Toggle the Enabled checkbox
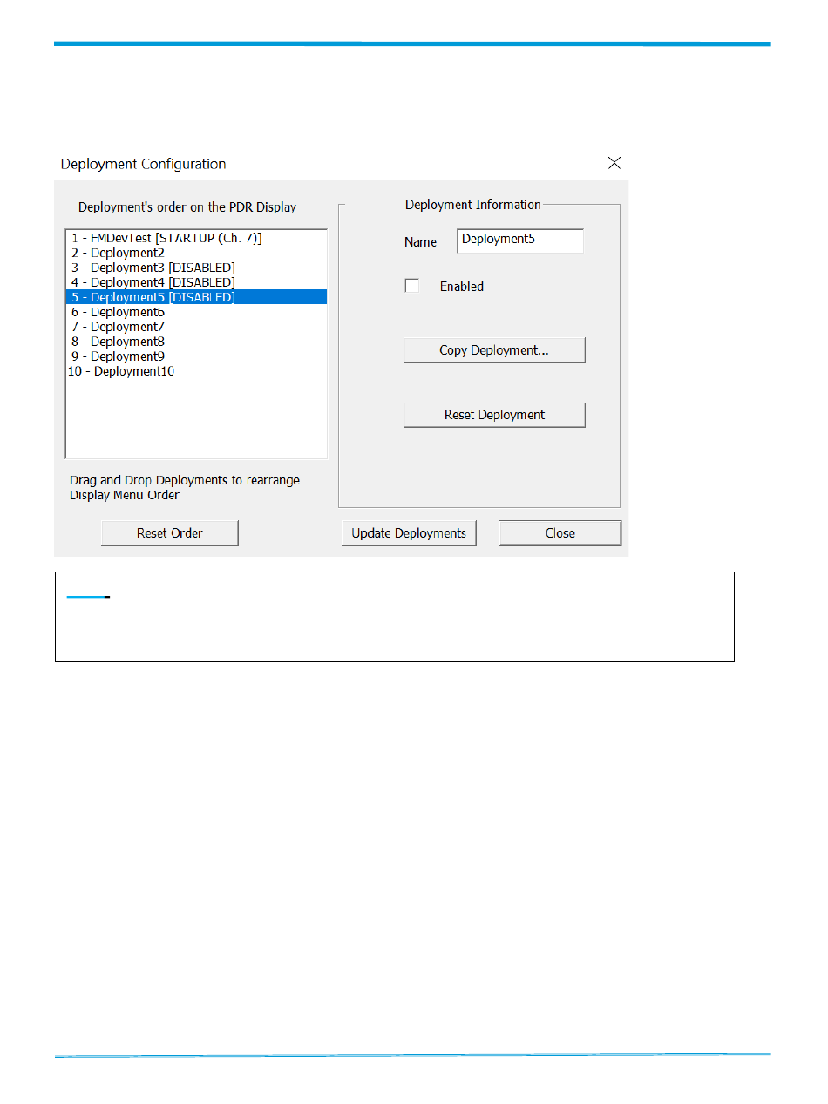This screenshot has width=828, height=1104. click(412, 286)
